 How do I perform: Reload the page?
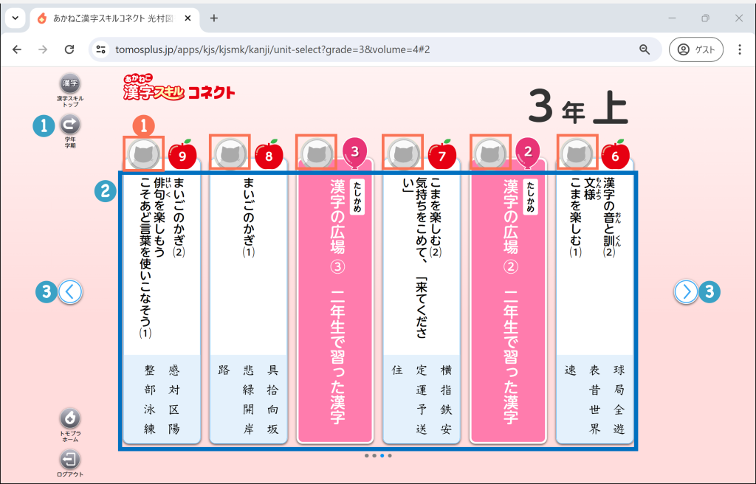pyautogui.click(x=69, y=49)
